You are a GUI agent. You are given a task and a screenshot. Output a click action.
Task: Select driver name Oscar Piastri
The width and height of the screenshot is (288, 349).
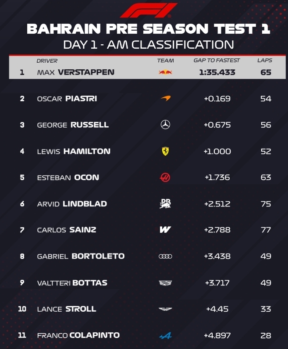[67, 99]
